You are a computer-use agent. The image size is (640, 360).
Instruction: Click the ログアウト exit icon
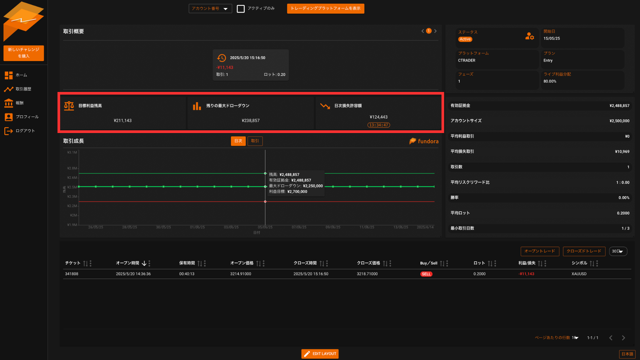pyautogui.click(x=9, y=131)
